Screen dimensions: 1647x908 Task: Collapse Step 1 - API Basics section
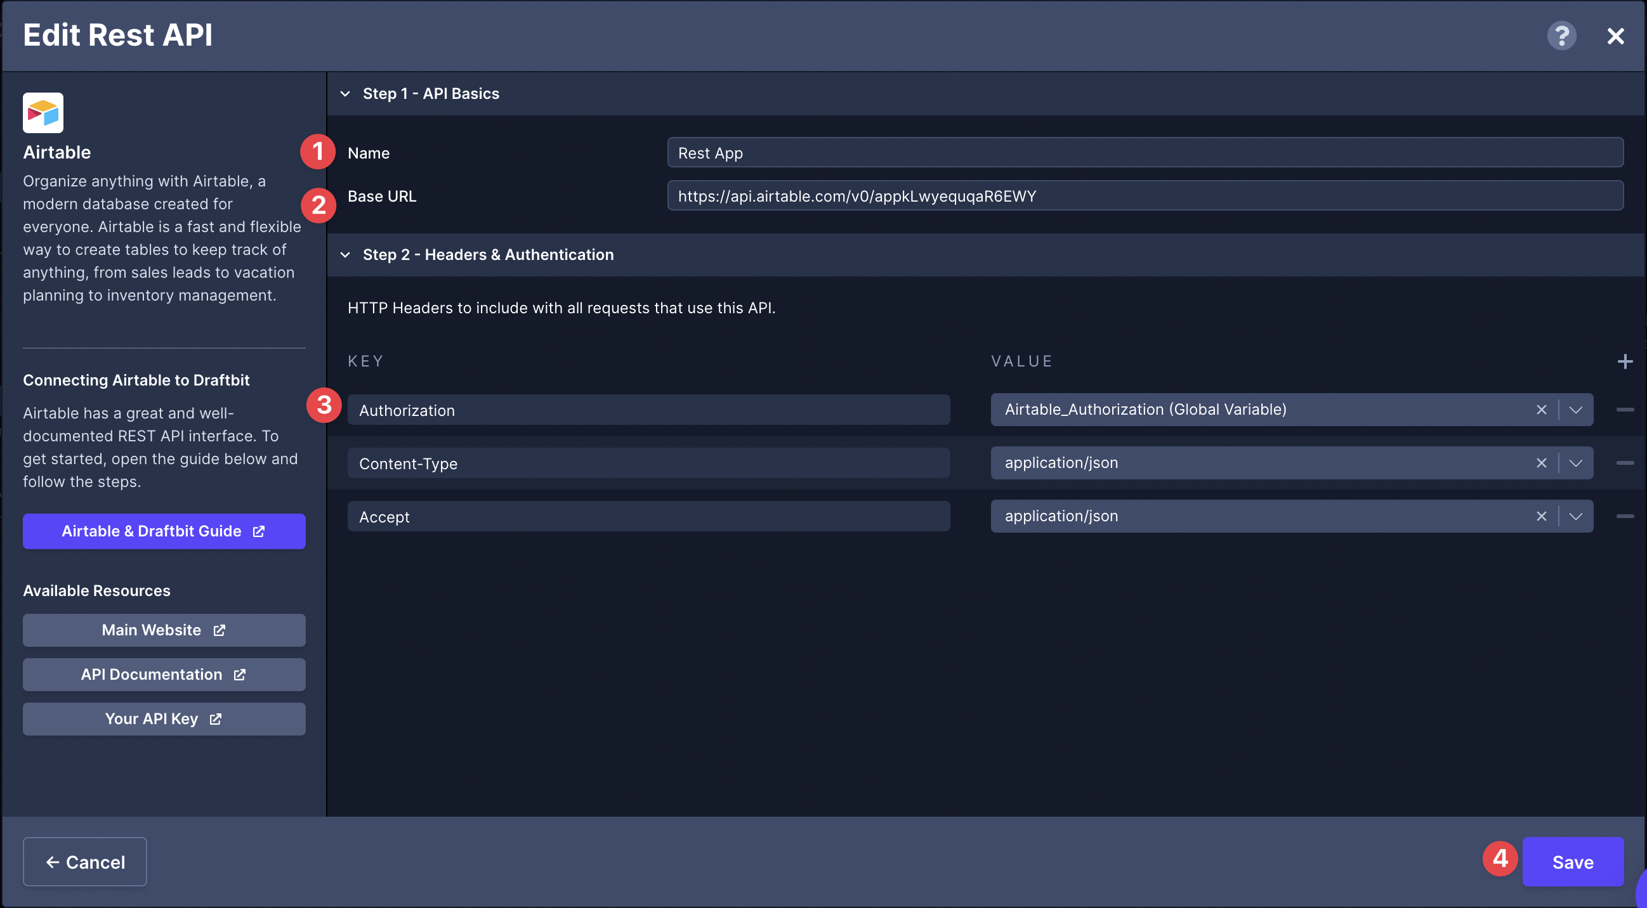[x=345, y=94]
